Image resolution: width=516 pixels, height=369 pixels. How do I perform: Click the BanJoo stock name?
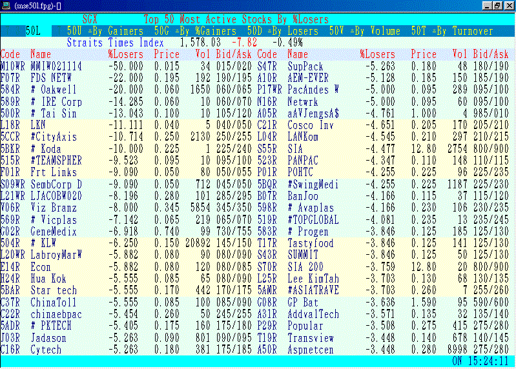(x=302, y=196)
